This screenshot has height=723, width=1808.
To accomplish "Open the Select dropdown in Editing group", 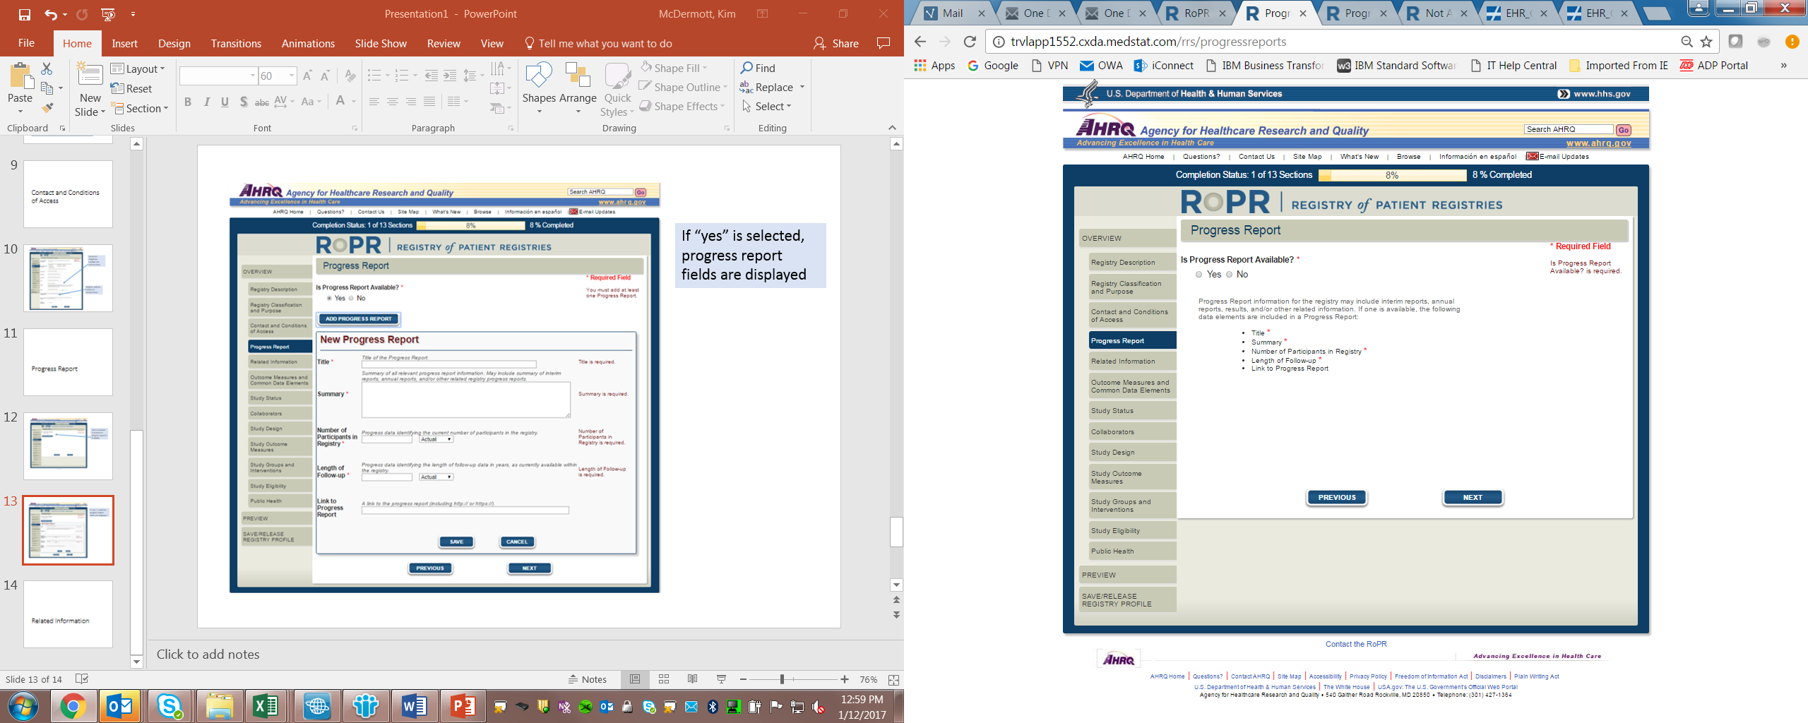I will (767, 106).
